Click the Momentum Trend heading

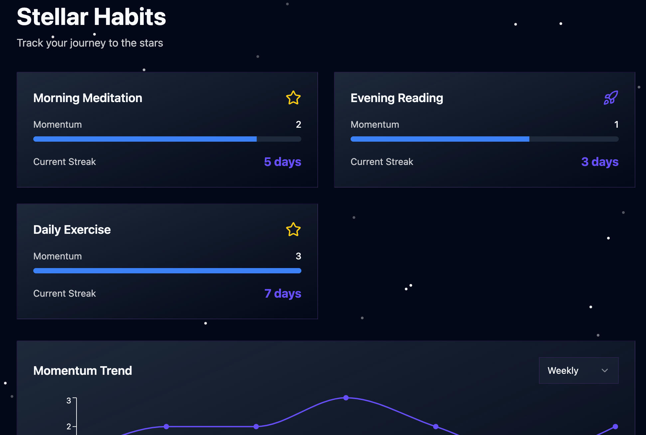[82, 371]
